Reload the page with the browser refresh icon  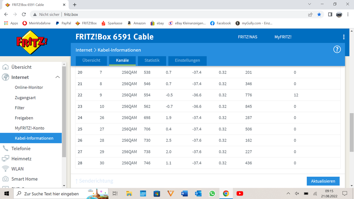click(24, 15)
